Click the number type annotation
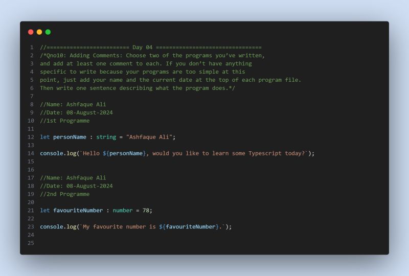This screenshot has width=409, height=276. [x=123, y=210]
